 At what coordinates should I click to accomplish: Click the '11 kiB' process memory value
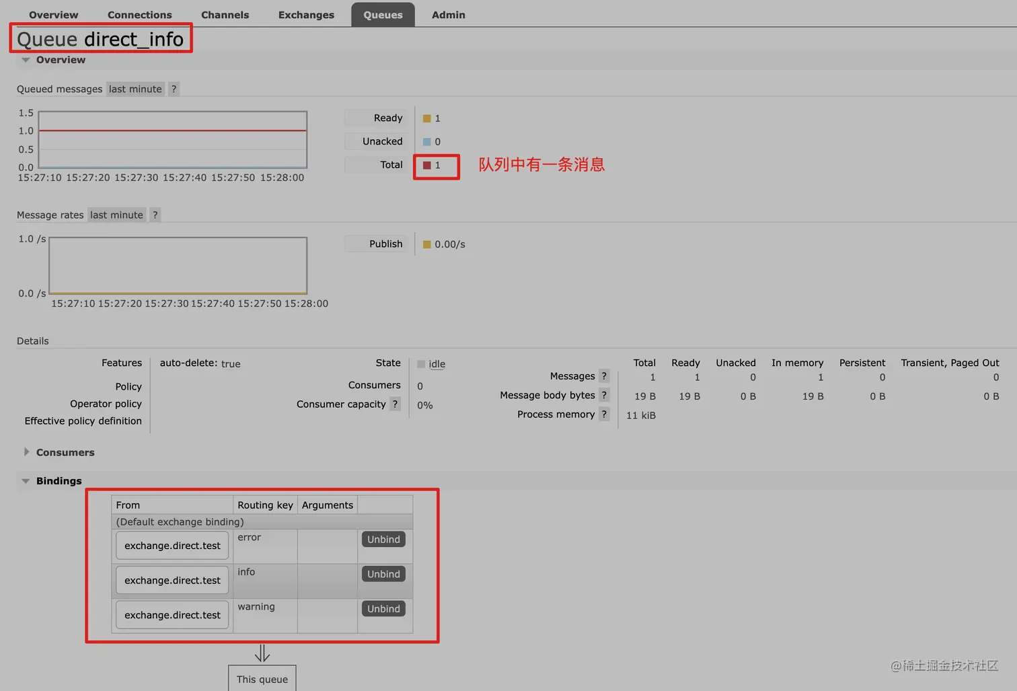click(641, 415)
